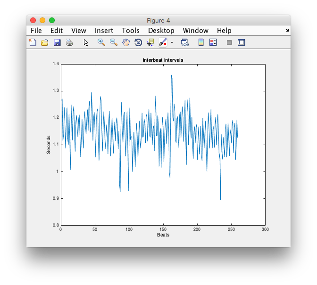Image resolution: width=317 pixels, height=285 pixels.
Task: Click the y-axis tick label 0.9
Action: (x=56, y=198)
